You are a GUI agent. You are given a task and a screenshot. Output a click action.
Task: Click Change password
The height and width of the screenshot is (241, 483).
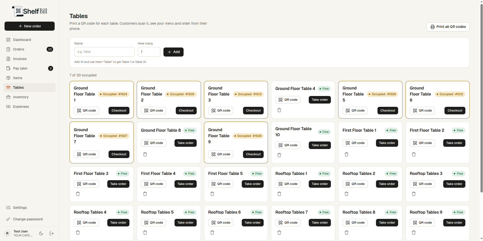click(x=30, y=219)
